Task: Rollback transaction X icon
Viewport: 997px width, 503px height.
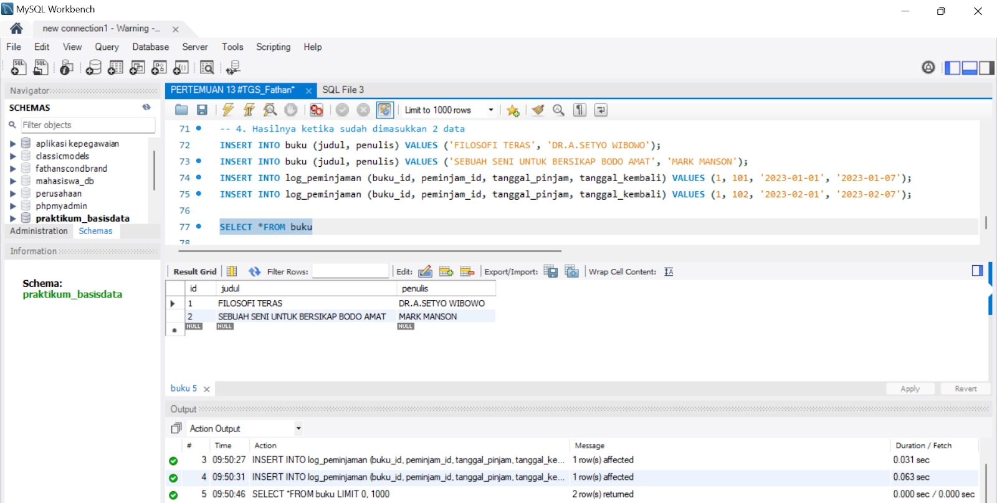Action: [x=363, y=110]
